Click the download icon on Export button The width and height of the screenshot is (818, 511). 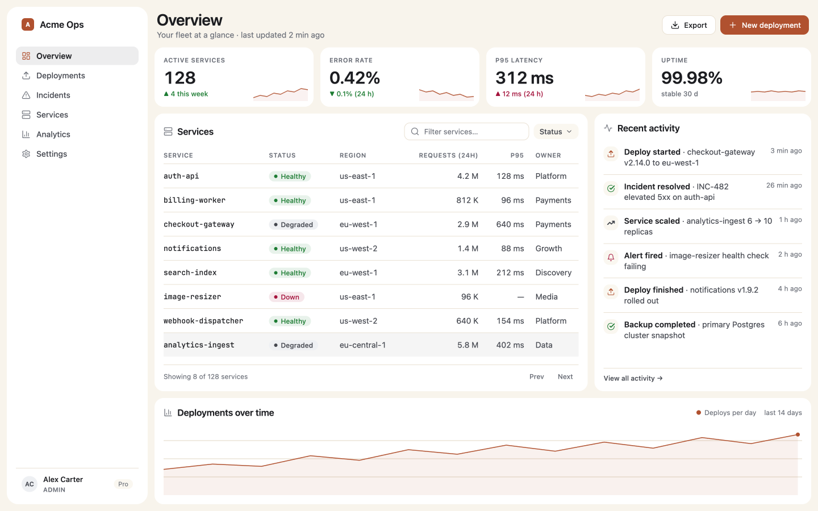(675, 25)
